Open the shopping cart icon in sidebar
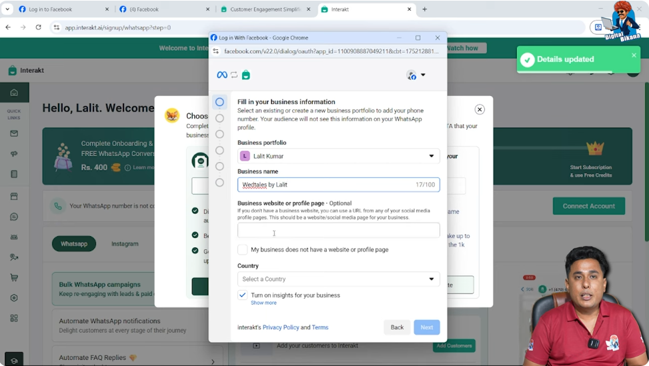The image size is (649, 366). click(x=14, y=277)
